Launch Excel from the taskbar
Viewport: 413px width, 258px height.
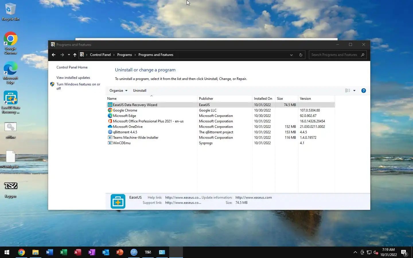[x=63, y=252]
